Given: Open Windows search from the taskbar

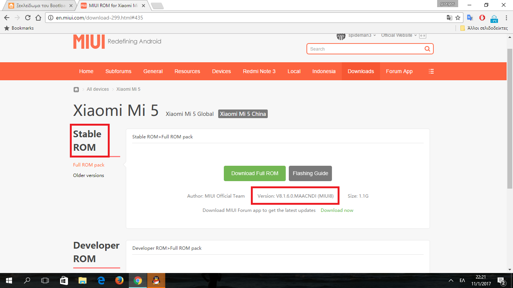Looking at the screenshot, I should (x=27, y=280).
